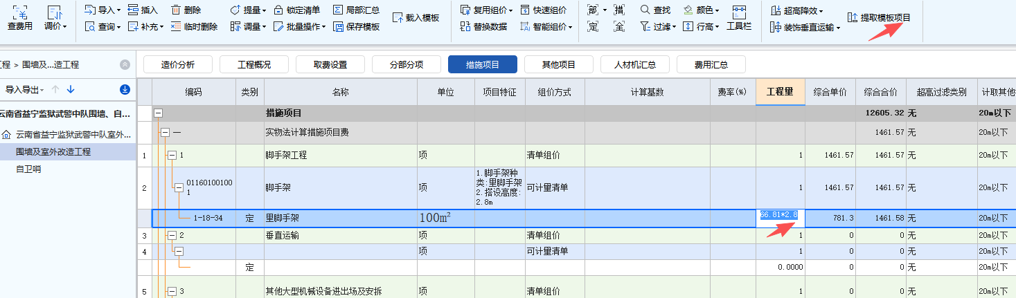Switch to the 分部分项 tab
This screenshot has width=1016, height=298.
coord(407,65)
